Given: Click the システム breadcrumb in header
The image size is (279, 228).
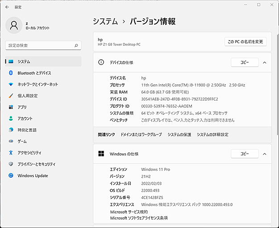Looking at the screenshot, I should [105, 21].
